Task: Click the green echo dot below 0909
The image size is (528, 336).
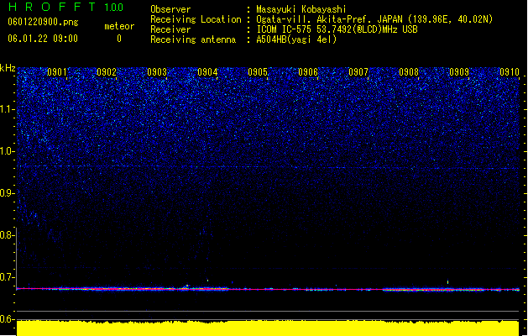Action: (x=447, y=282)
